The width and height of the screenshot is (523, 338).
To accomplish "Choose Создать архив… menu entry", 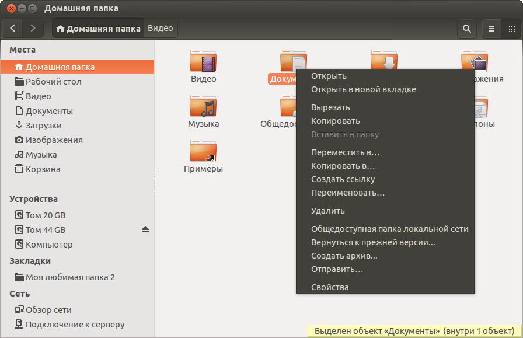I will tap(344, 256).
